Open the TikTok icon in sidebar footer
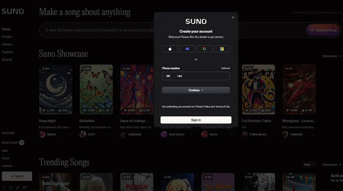This screenshot has width=343, height=191. click(18, 188)
